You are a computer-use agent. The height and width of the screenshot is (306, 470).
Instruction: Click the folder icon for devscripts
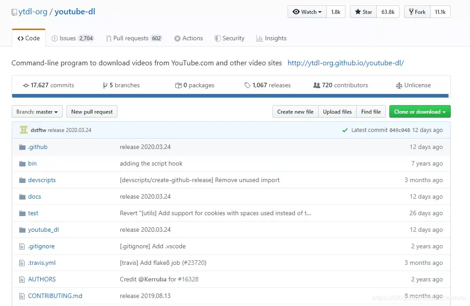coord(22,180)
